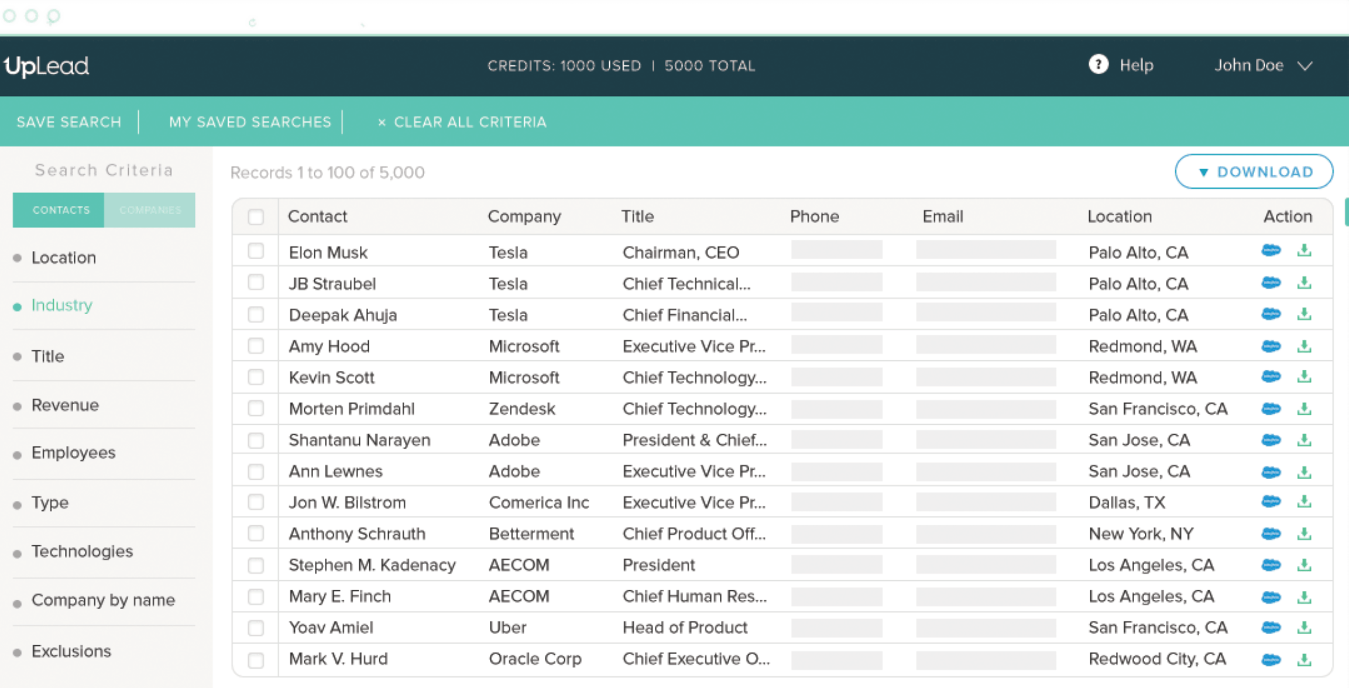This screenshot has height=688, width=1349.
Task: Expand the Company by name filter
Action: 103,600
